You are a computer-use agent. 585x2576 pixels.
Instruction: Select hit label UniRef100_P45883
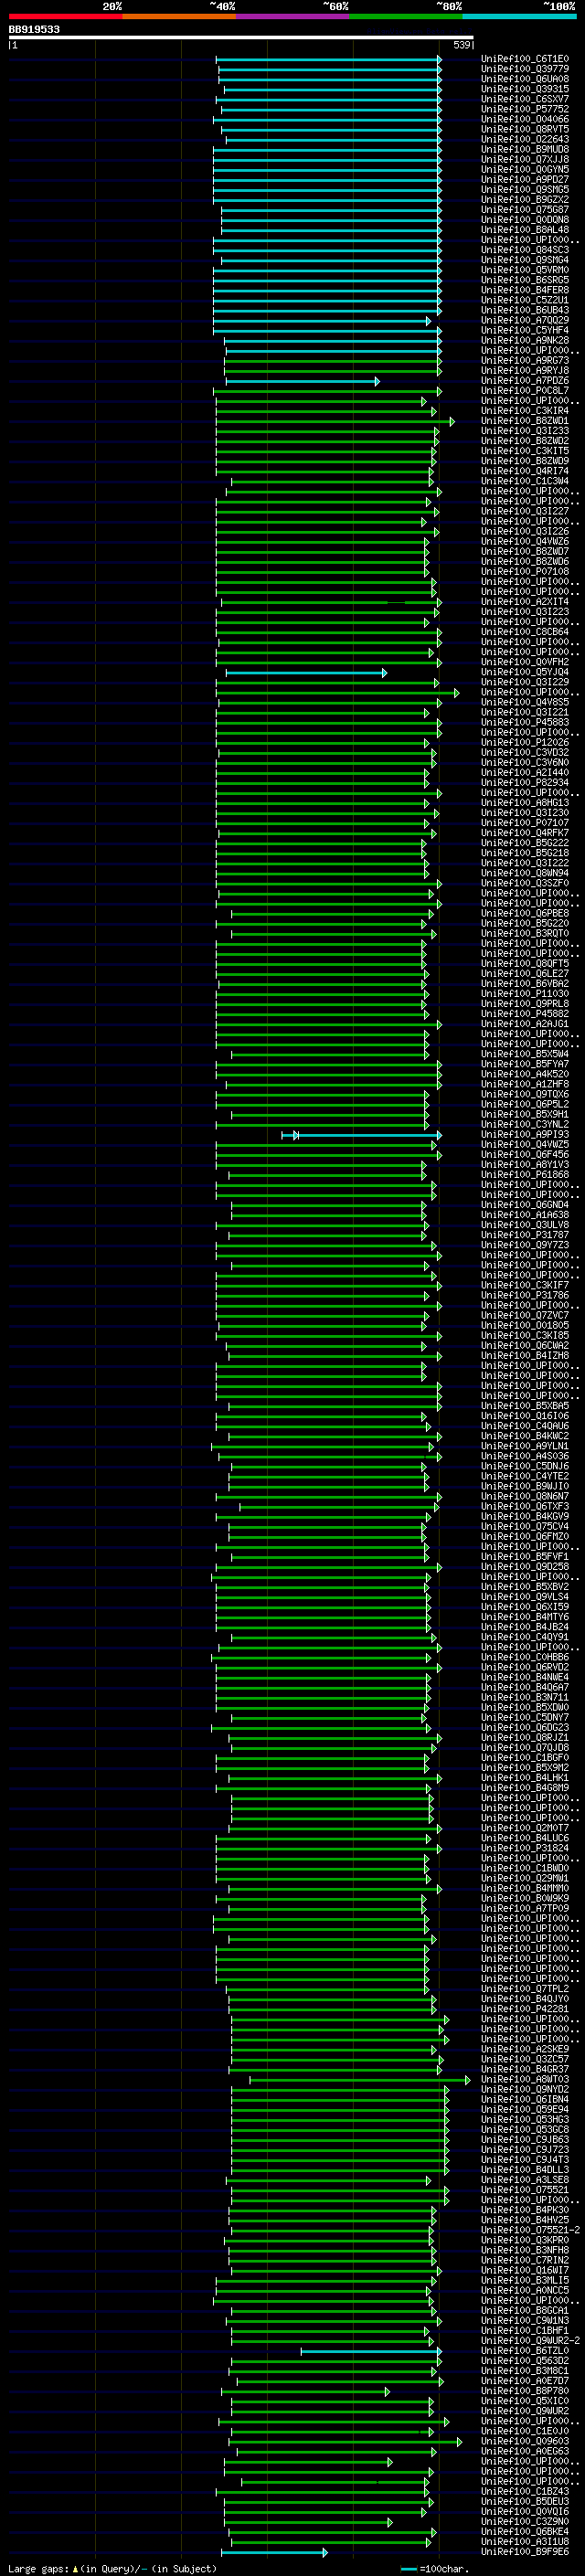click(525, 722)
